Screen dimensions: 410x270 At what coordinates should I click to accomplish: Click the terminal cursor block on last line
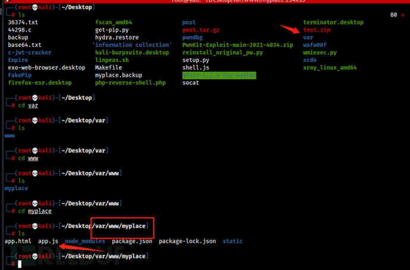[20, 263]
